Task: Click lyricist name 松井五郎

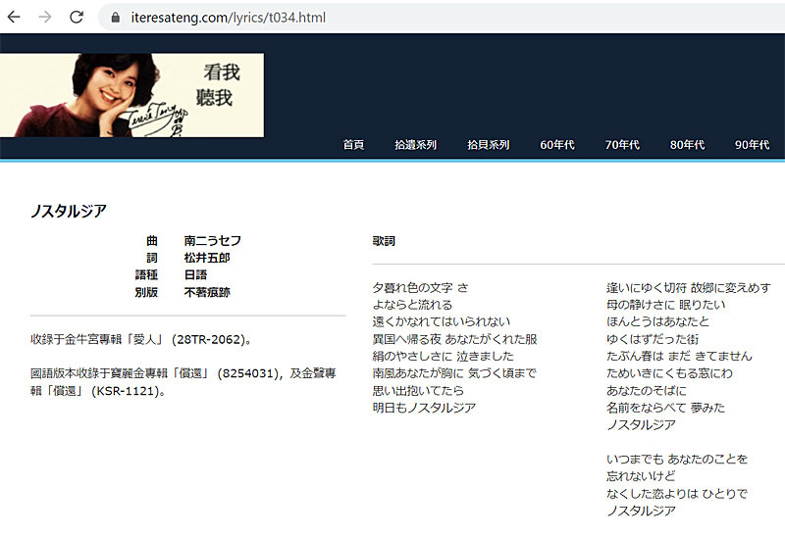Action: point(207,258)
